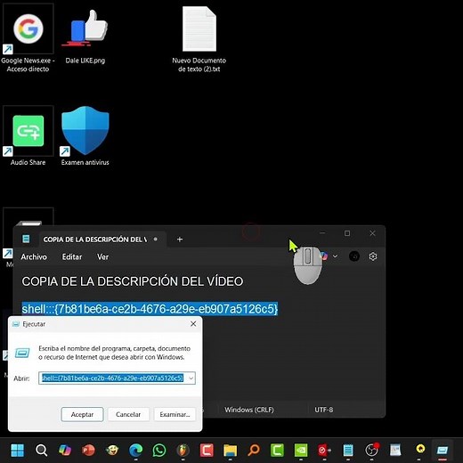
Task: Open the Ver menu in Notepad
Action: [x=102, y=256]
